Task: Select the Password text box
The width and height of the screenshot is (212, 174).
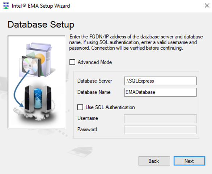Action: 160,130
